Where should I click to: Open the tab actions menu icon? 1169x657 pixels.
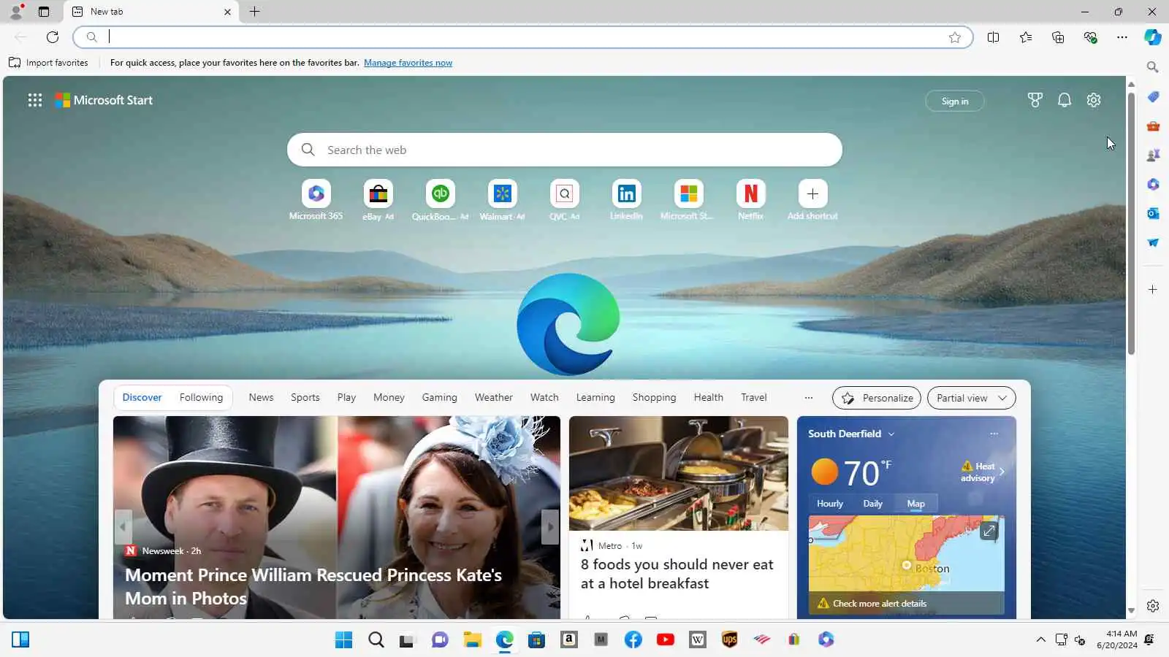click(x=44, y=12)
